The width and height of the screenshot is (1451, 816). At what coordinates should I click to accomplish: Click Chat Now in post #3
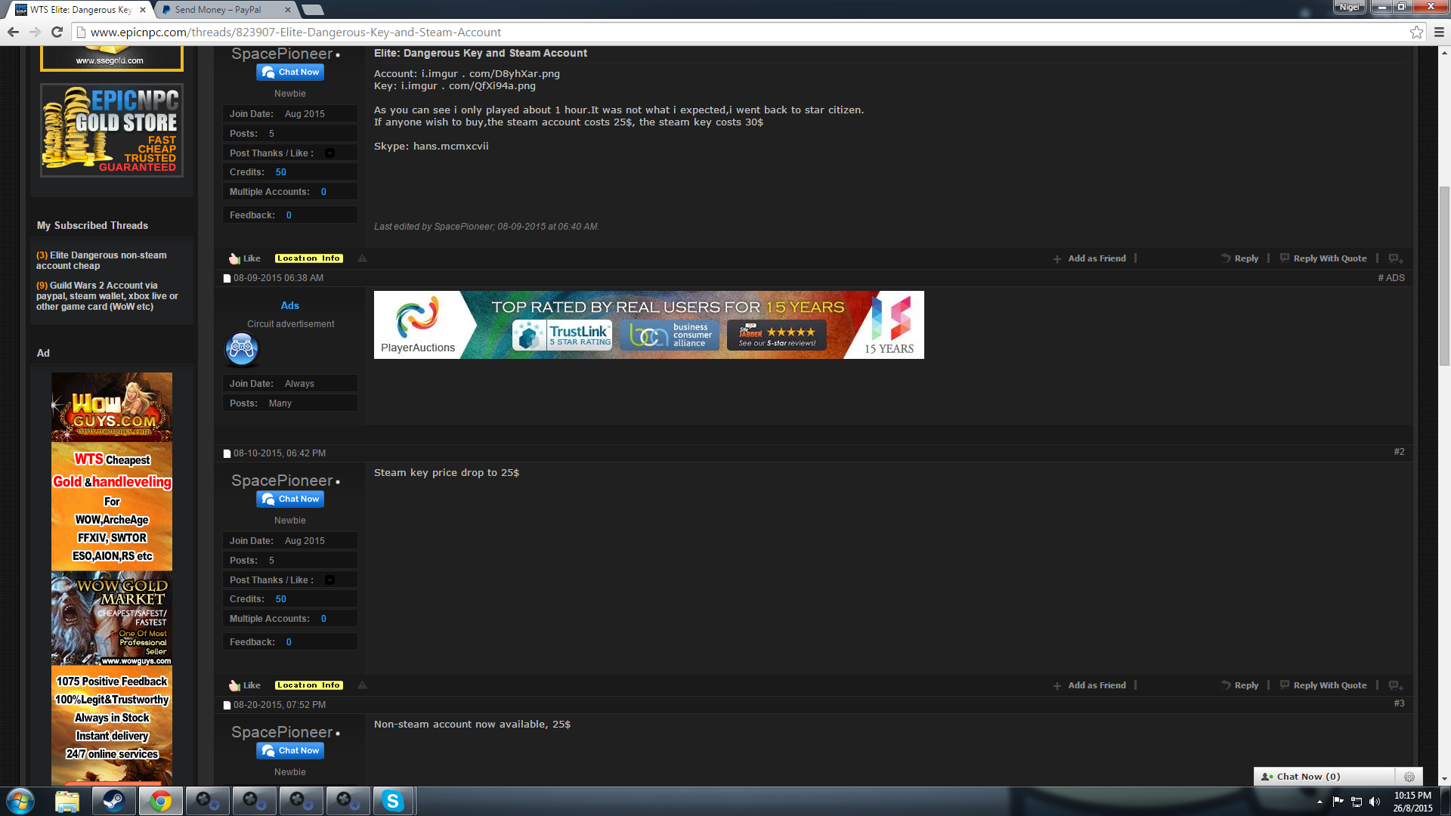[290, 751]
